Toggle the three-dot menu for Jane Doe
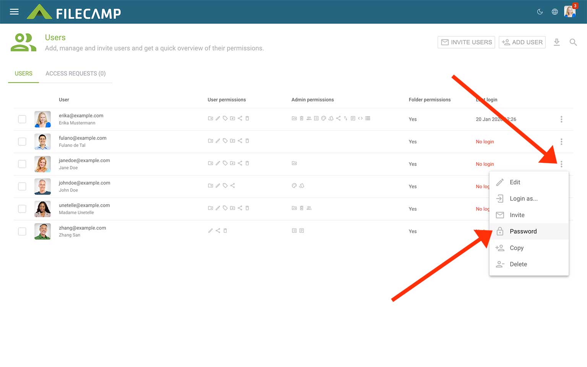587x367 pixels. 561,164
